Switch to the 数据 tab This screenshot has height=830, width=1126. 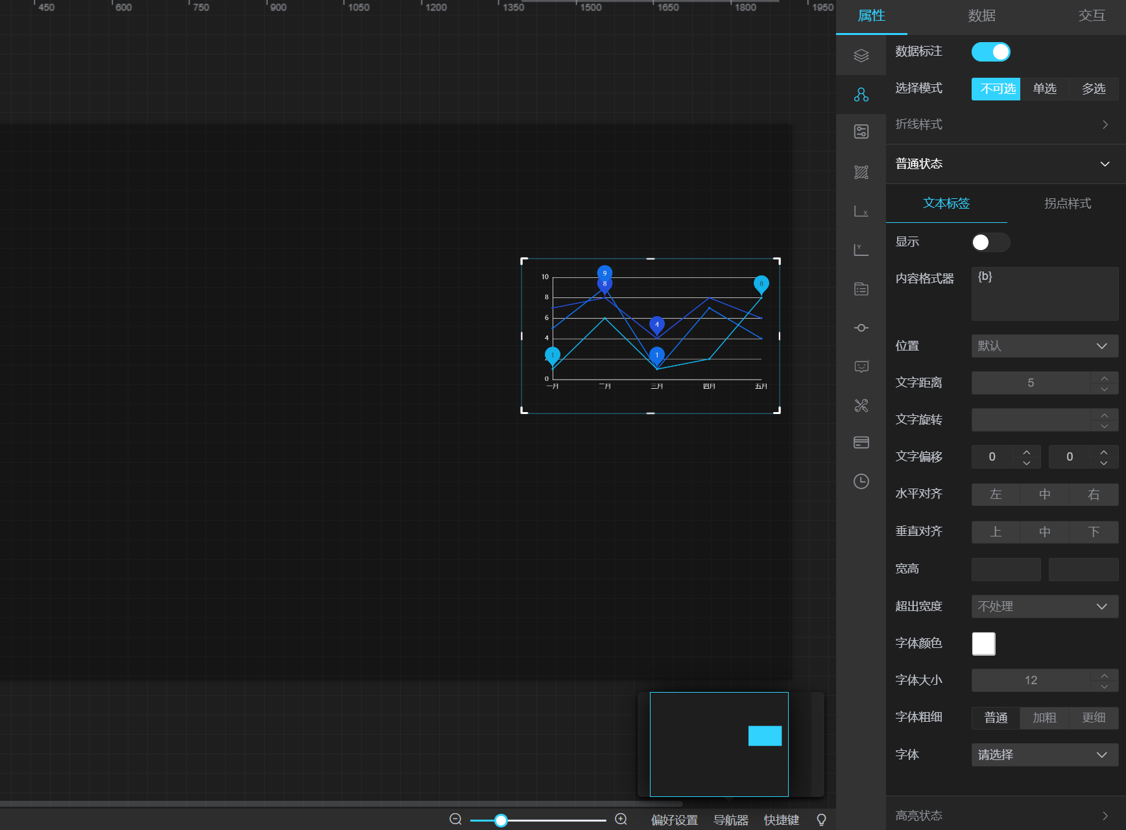tap(981, 16)
